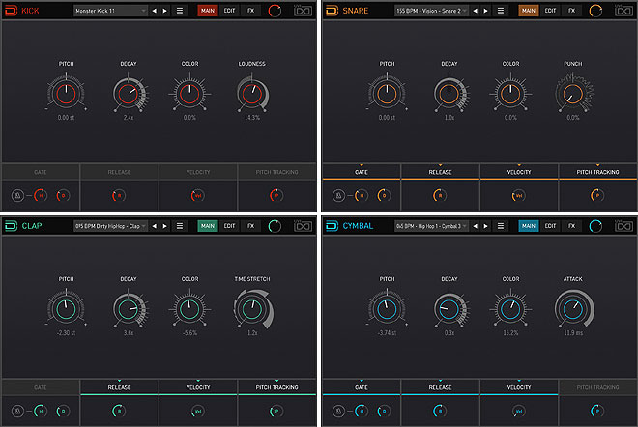638x427 pixels.
Task: Click the hamburger menu icon in Kick panel
Action: (x=180, y=11)
